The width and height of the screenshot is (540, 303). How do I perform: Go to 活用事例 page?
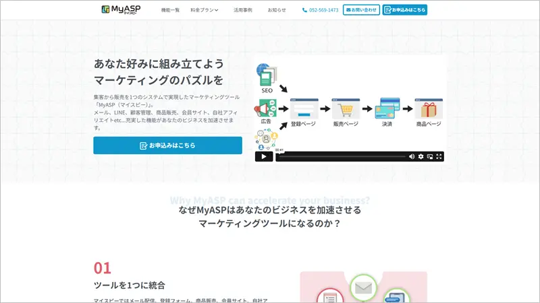[243, 10]
